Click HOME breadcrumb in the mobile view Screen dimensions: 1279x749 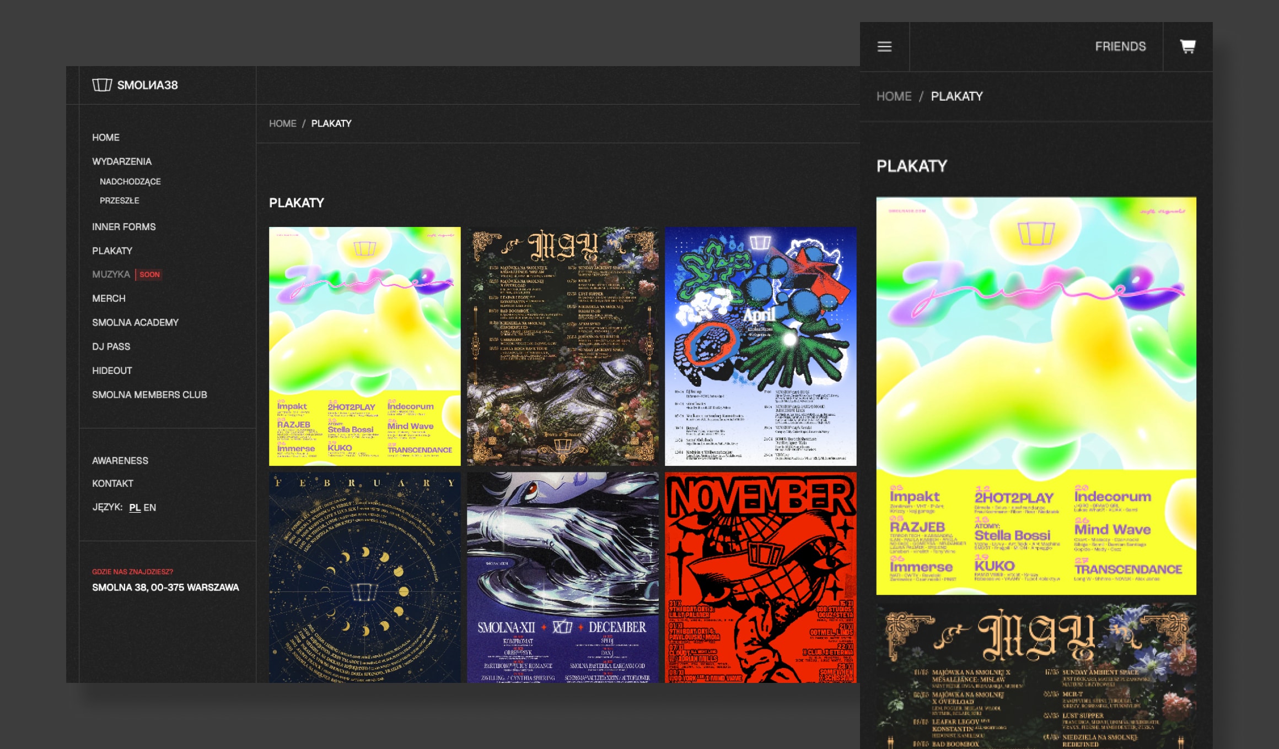(894, 96)
